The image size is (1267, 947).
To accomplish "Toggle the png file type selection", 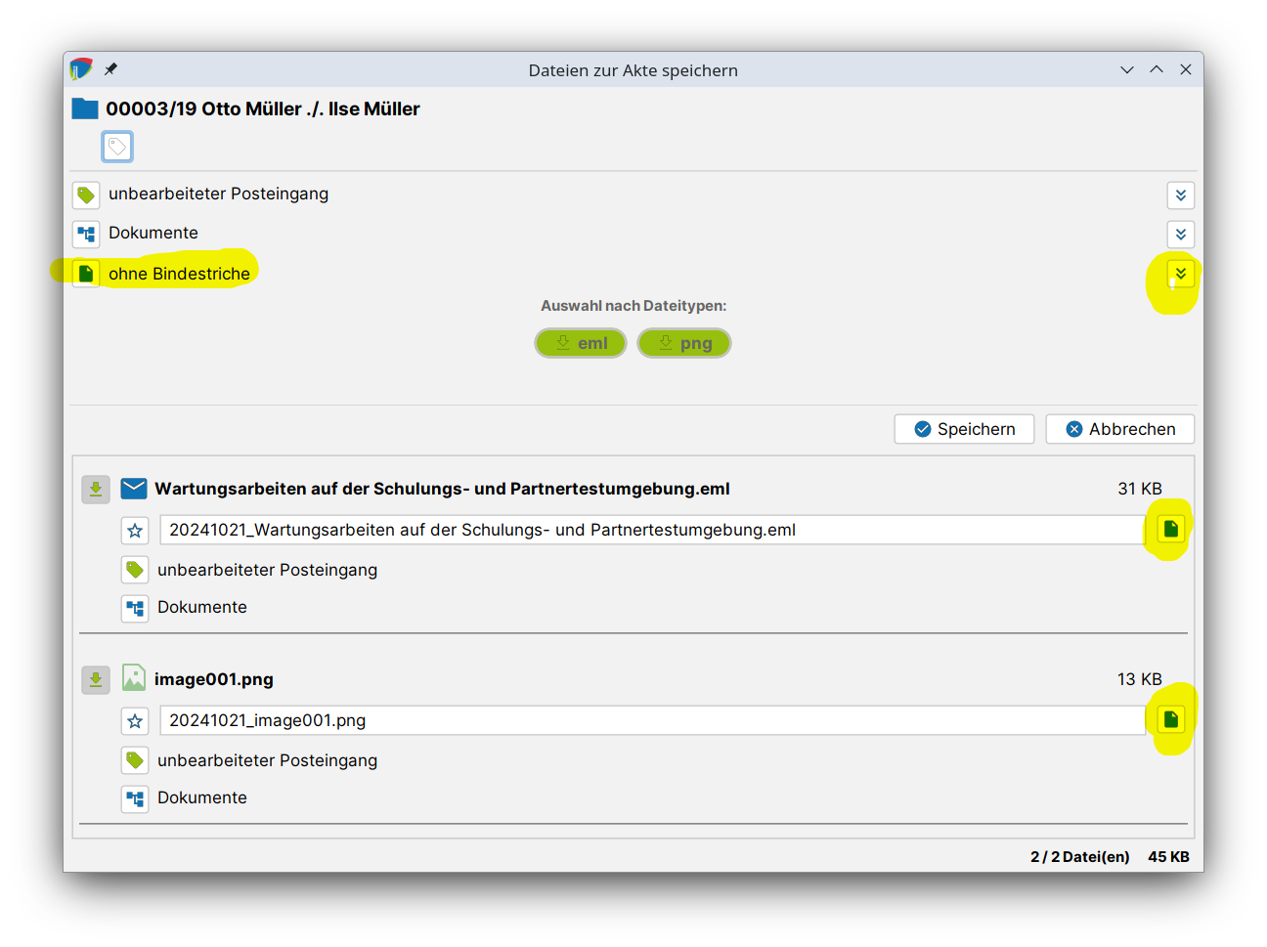I will (x=684, y=343).
